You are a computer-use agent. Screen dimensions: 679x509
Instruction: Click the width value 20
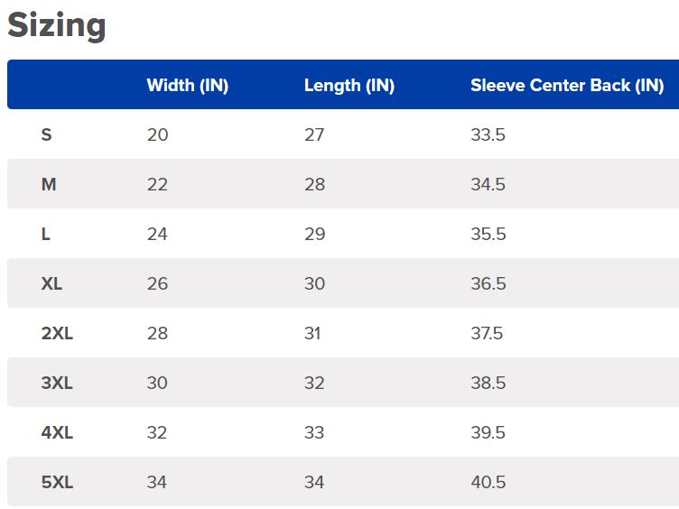[158, 135]
